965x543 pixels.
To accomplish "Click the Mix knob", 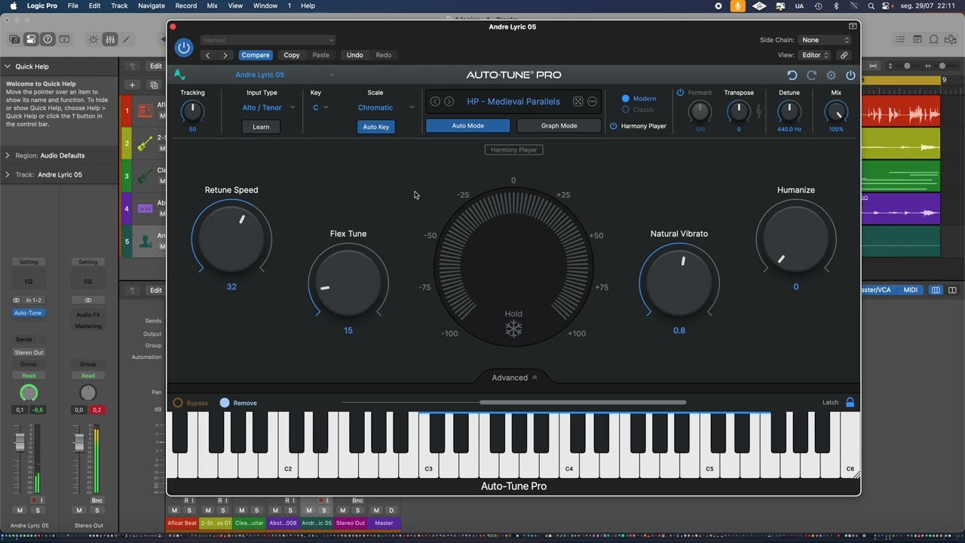I will (x=836, y=112).
